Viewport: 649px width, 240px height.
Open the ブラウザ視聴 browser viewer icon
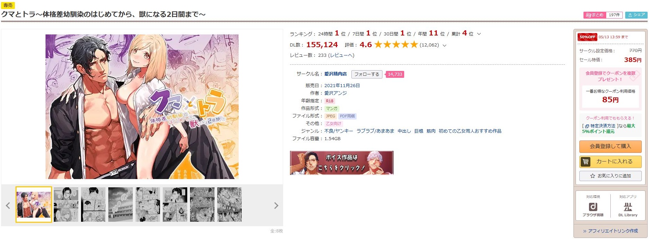[x=593, y=207]
